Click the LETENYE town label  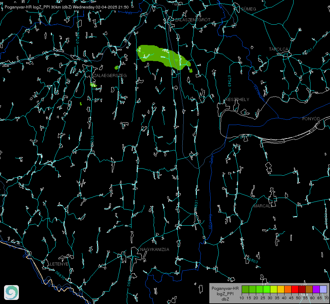coord(59,264)
